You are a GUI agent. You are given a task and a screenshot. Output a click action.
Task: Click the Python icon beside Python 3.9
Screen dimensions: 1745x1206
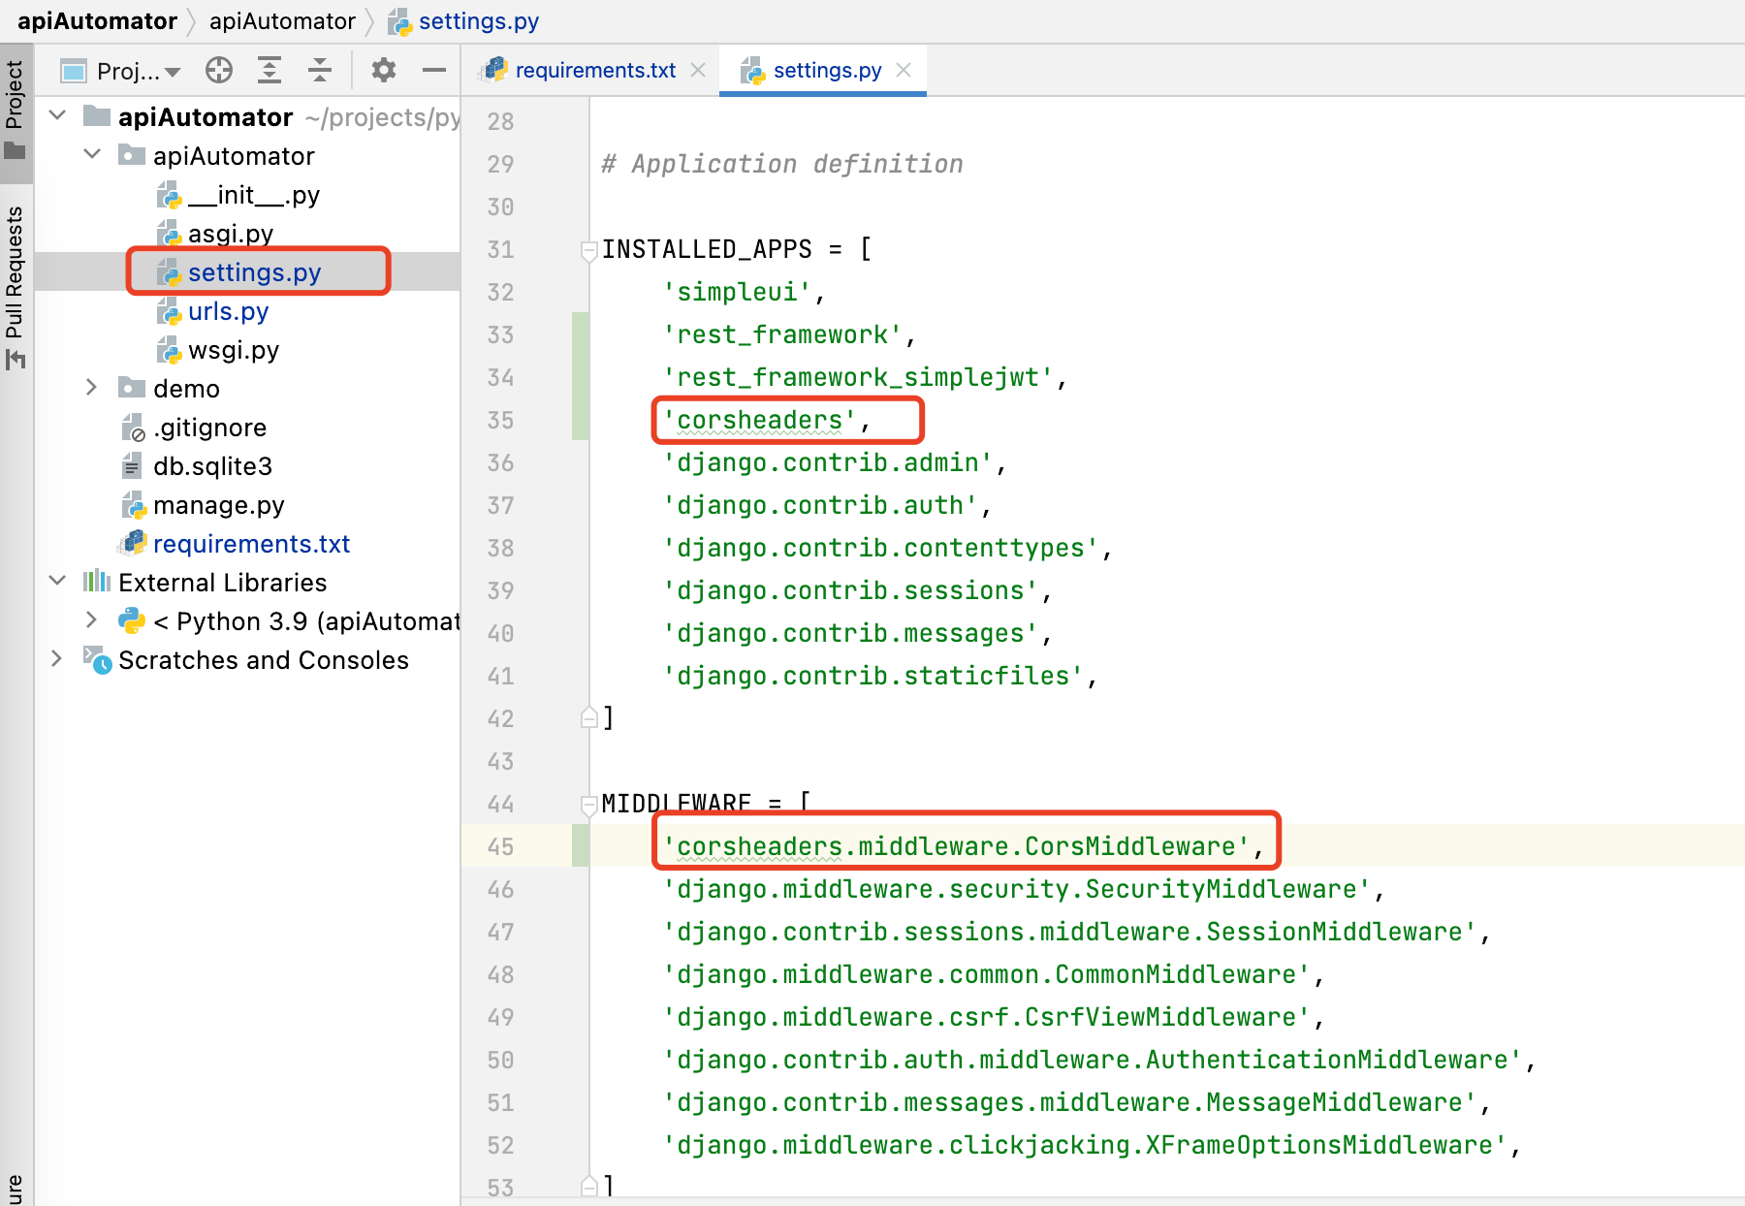[x=131, y=620]
